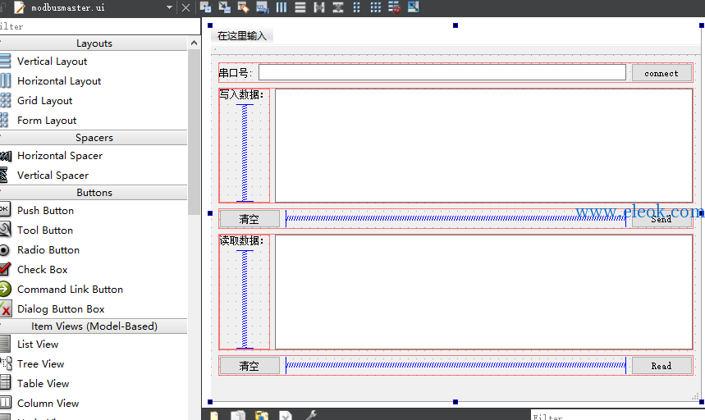Apply Lay Out in a Grid

click(376, 7)
